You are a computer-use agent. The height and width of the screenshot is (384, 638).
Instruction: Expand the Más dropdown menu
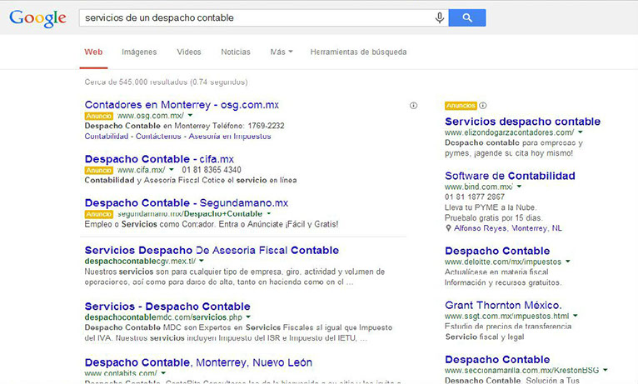pyautogui.click(x=282, y=52)
